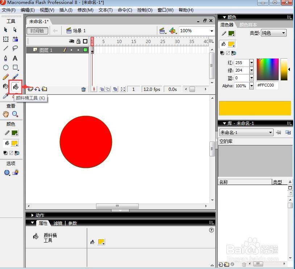Delete layer with the trash icon
The width and height of the screenshot is (295, 269).
pos(83,89)
